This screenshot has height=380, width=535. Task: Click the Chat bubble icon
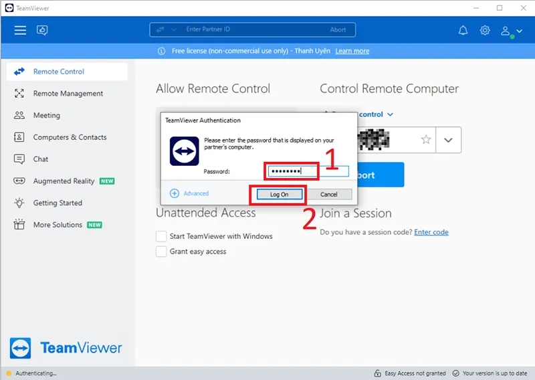point(19,159)
